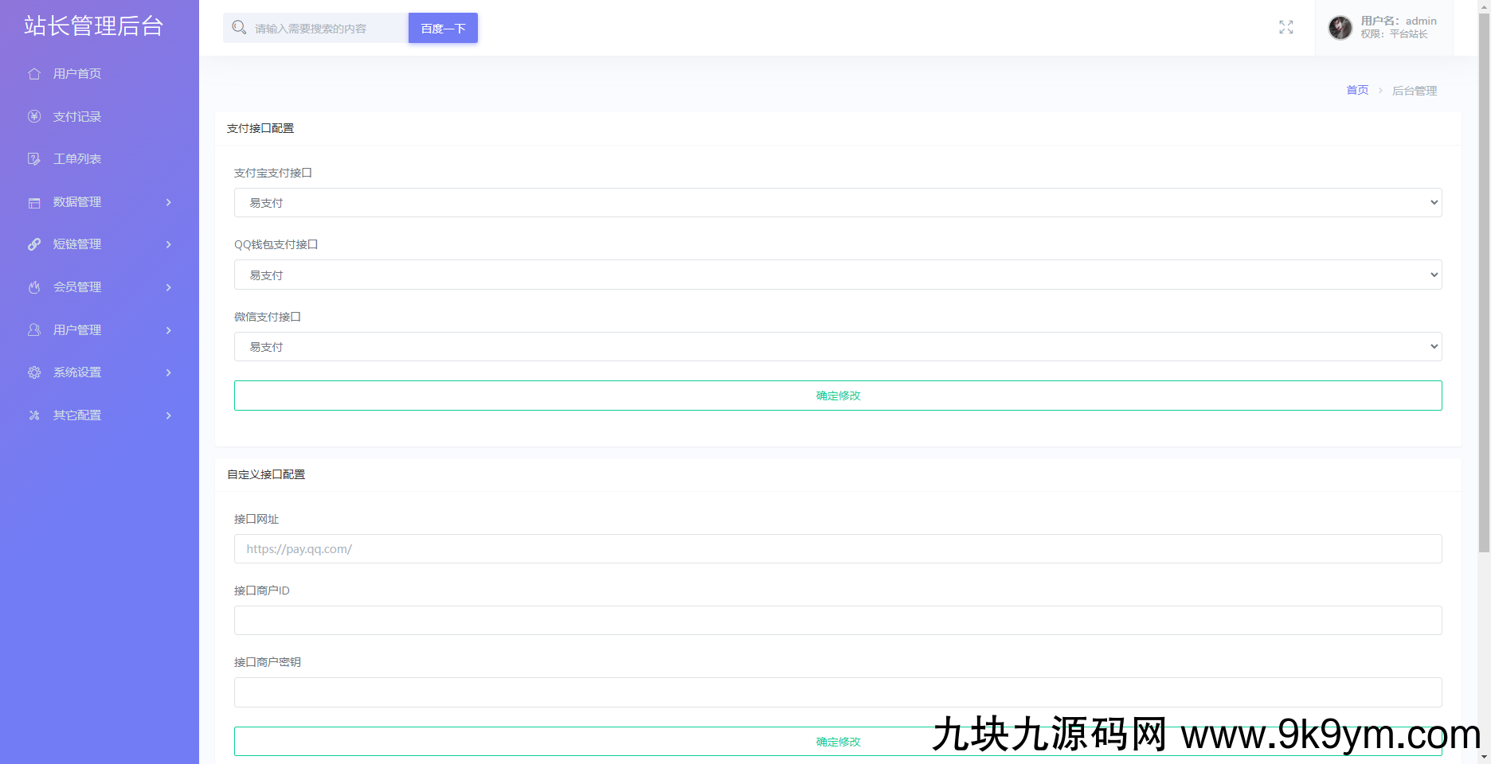Image resolution: width=1491 pixels, height=764 pixels.
Task: Click the 用户首页 home icon
Action: tap(33, 73)
